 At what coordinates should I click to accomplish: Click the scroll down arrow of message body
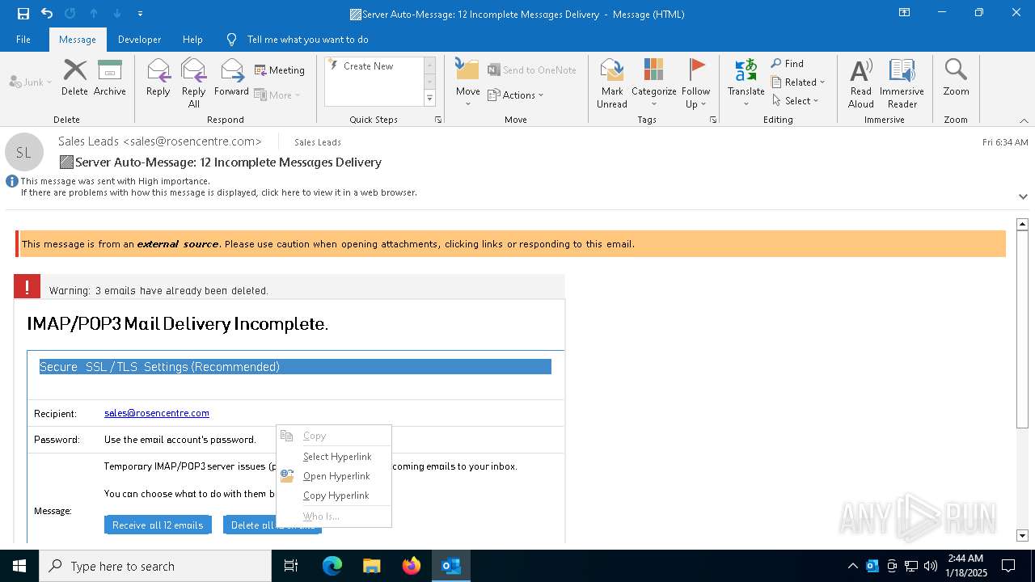pyautogui.click(x=1022, y=535)
